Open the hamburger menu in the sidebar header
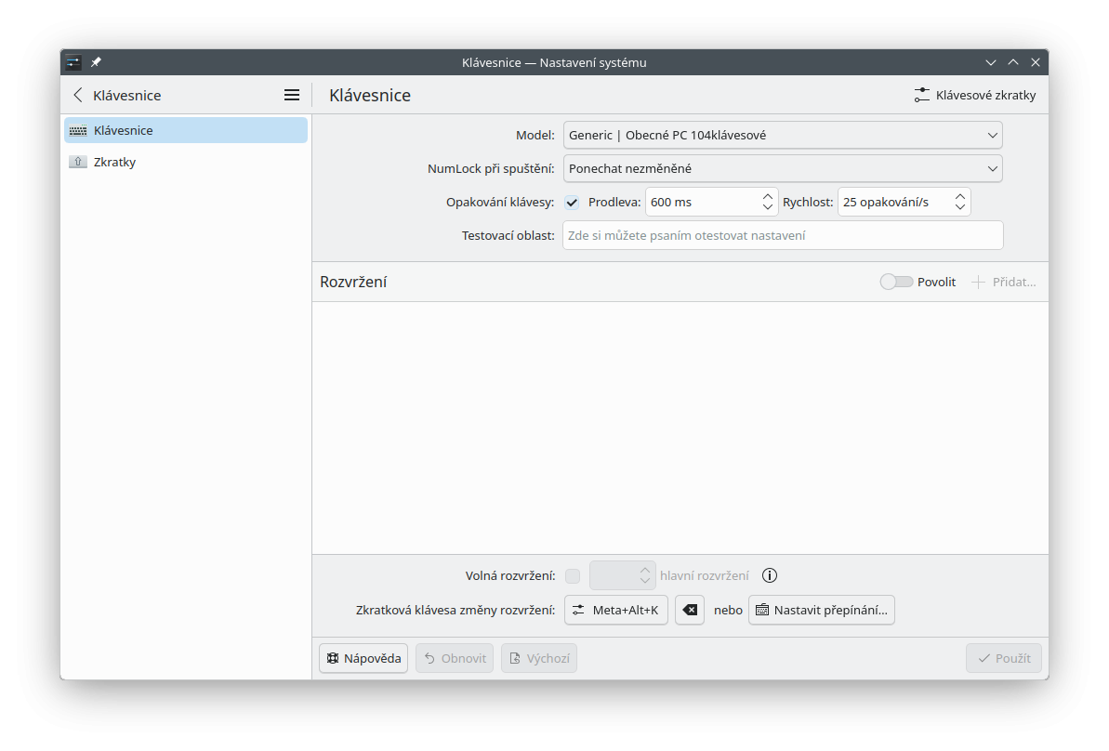The width and height of the screenshot is (1109, 751). 292,95
